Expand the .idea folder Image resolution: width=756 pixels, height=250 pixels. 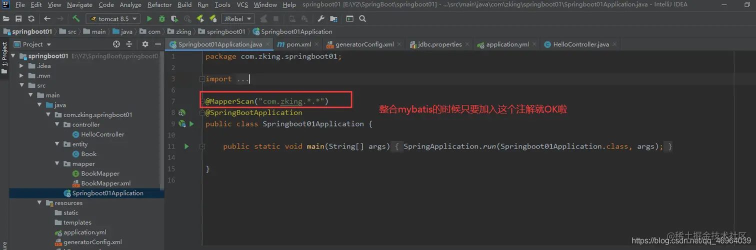pyautogui.click(x=21, y=66)
